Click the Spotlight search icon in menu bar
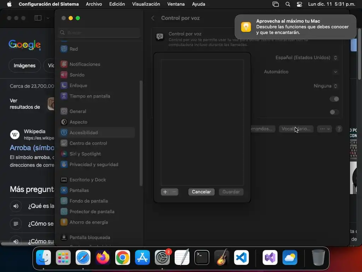Screen dimensions: 362x272 point(288,4)
